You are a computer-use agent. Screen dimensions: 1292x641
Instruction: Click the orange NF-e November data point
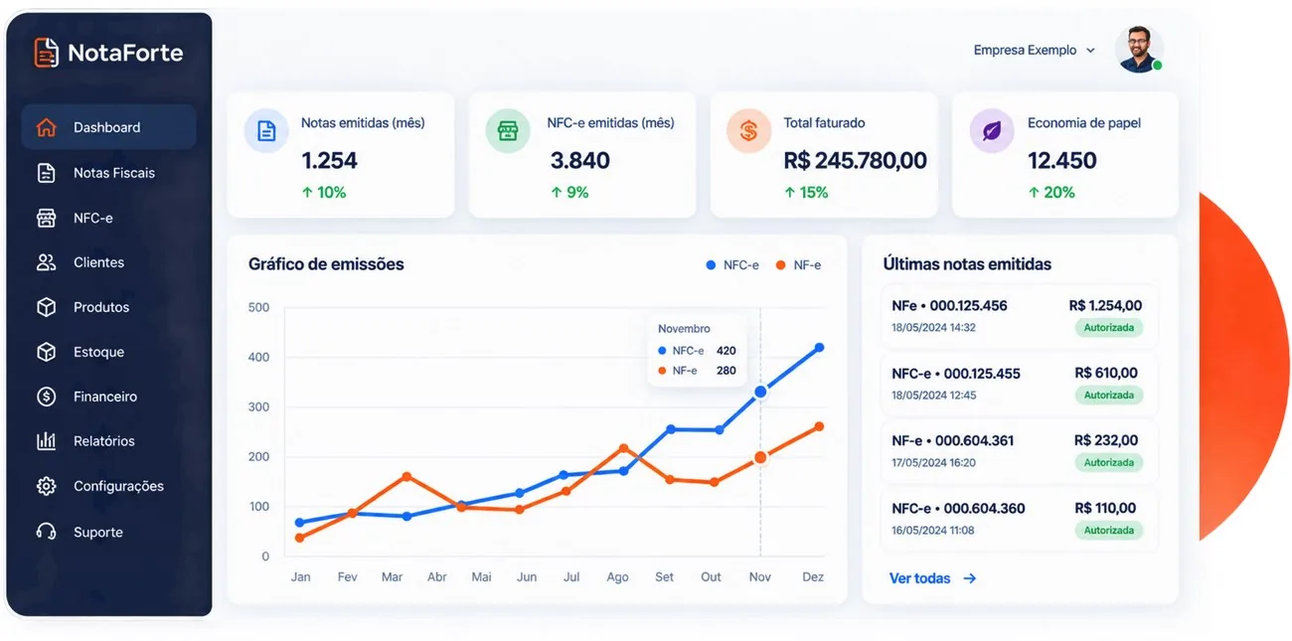coord(761,458)
